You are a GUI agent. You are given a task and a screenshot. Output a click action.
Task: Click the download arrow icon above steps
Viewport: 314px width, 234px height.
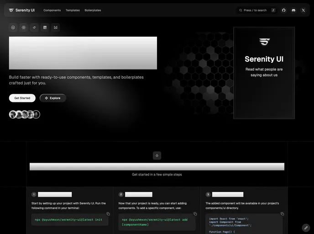coord(157,155)
